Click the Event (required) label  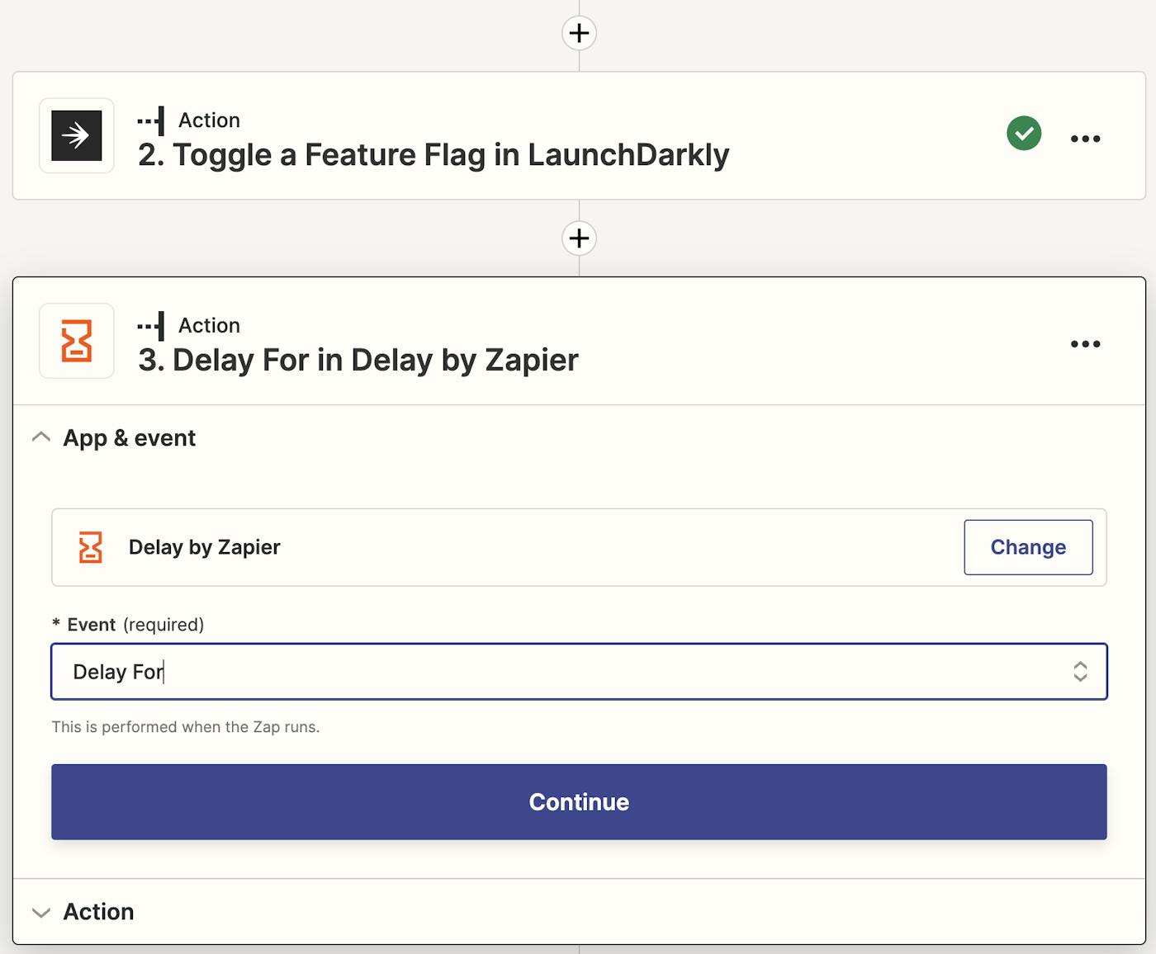coord(128,625)
